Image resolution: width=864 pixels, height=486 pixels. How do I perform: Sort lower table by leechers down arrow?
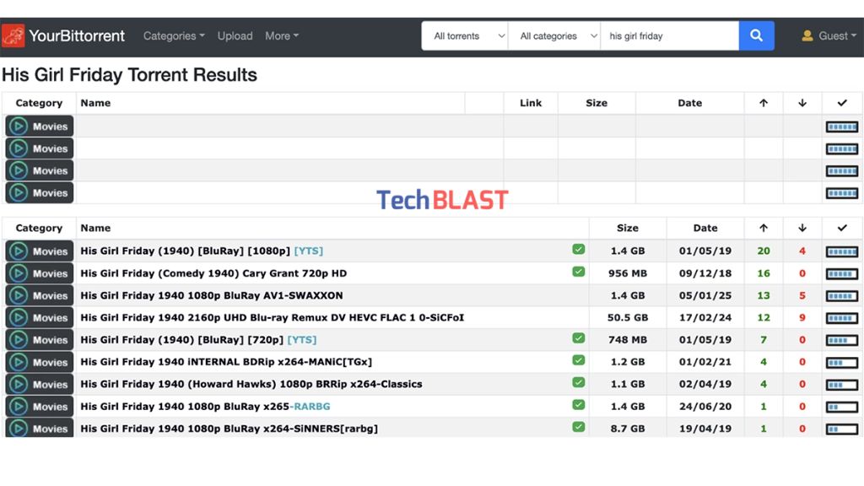coord(802,228)
